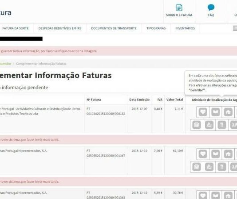Select health heart icon for 7,11 € invoice
The height and width of the screenshot is (199, 237).
[203, 112]
